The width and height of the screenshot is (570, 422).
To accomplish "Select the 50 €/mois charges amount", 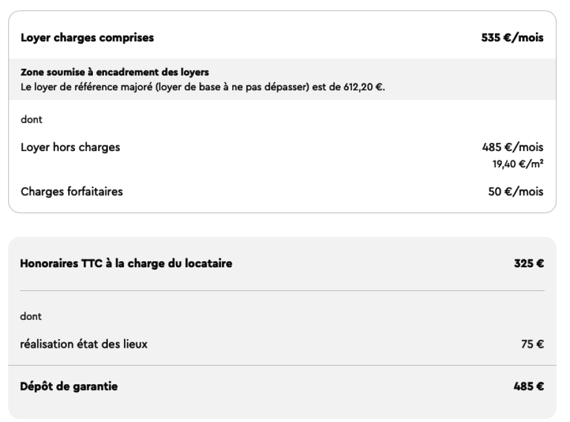I will [515, 191].
